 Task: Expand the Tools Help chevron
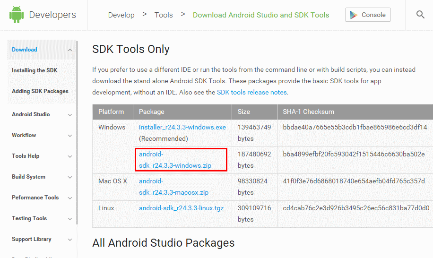(70, 156)
